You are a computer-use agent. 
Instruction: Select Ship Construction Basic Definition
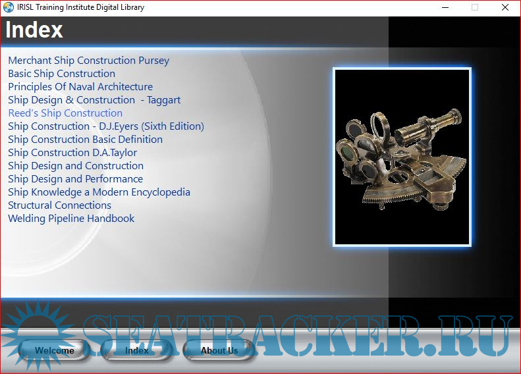(85, 140)
